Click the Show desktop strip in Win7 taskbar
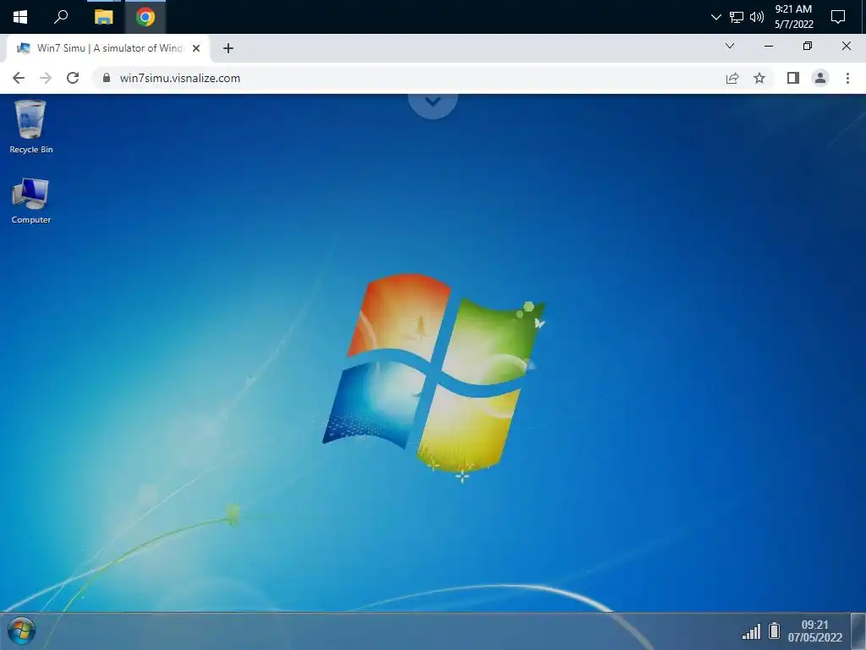The height and width of the screenshot is (650, 866). coord(859,631)
